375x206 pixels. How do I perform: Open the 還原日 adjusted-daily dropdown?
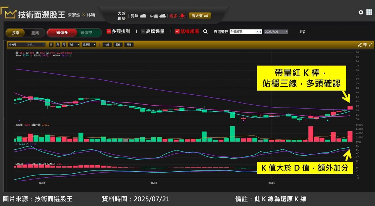[89, 45]
